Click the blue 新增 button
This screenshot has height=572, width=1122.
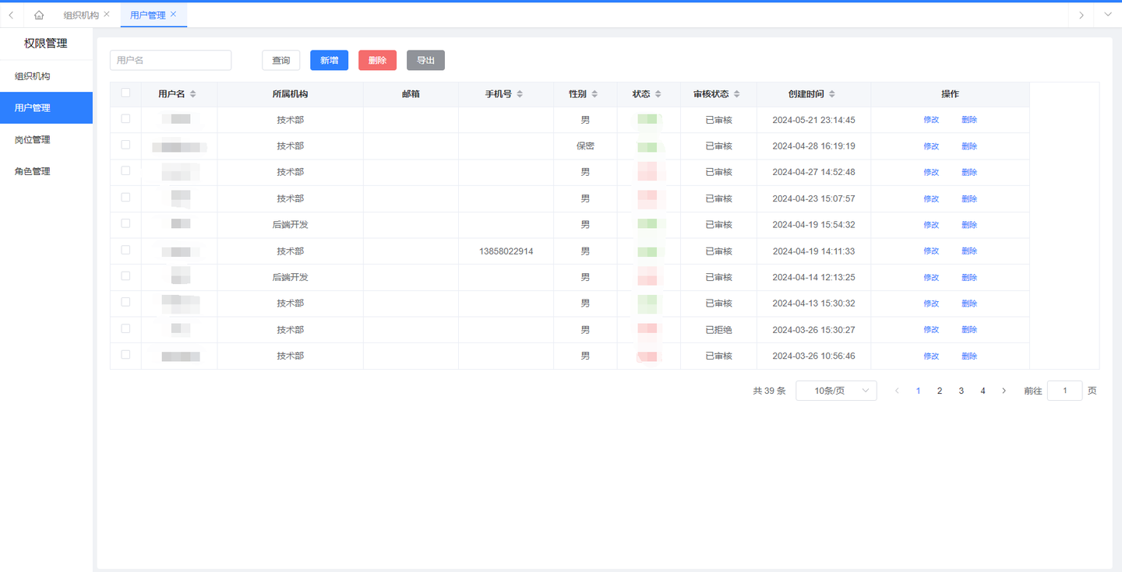[329, 60]
